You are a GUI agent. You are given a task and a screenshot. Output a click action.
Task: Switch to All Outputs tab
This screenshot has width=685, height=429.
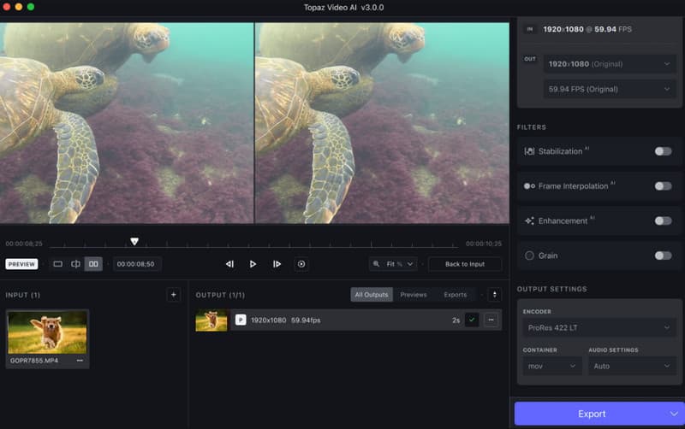click(372, 295)
